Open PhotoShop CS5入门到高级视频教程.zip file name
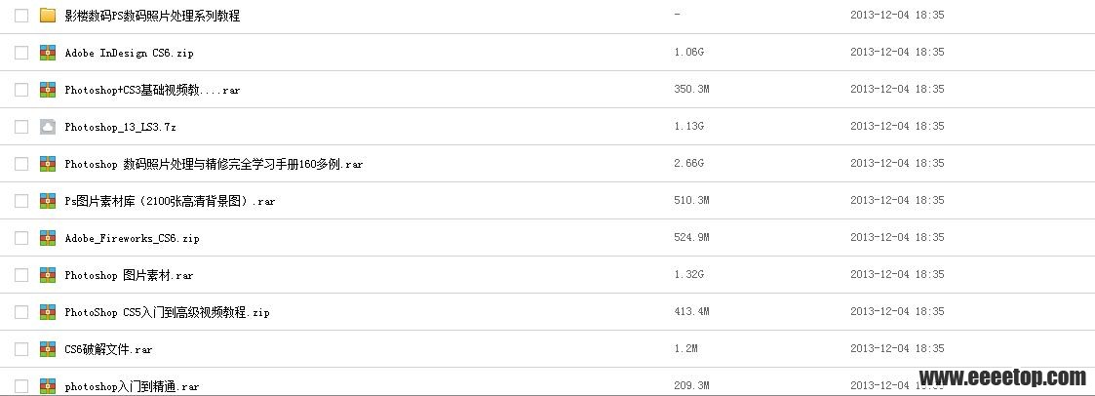Viewport: 1095px width, 396px height. pyautogui.click(x=167, y=312)
